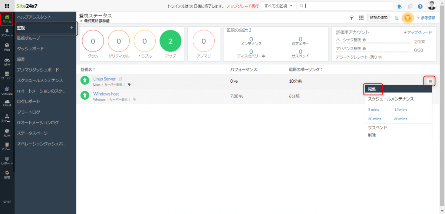Open サーバー module icon in sidebar
Screen dimensions: 445x214
pos(7,75)
